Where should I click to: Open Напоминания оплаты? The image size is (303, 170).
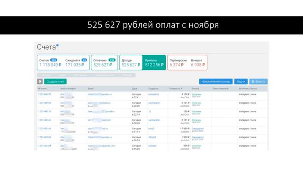click(x=216, y=82)
